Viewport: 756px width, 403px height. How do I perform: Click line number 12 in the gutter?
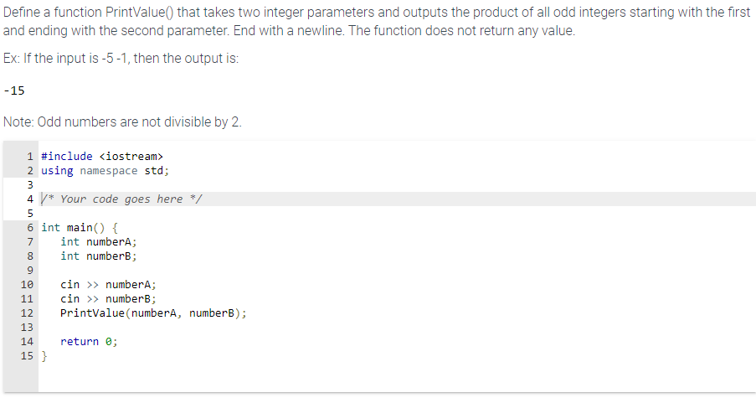28,313
